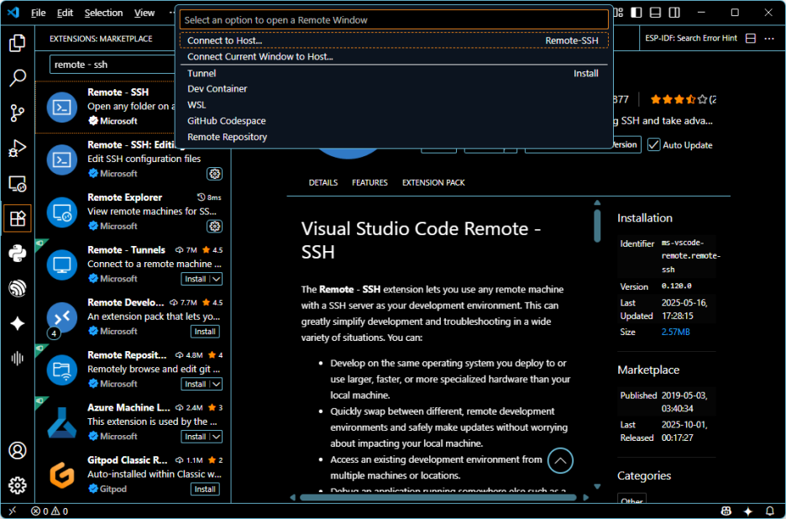Expand Install dropdown arrow for Remote - Tunnels
Image resolution: width=786 pixels, height=519 pixels.
click(x=216, y=279)
